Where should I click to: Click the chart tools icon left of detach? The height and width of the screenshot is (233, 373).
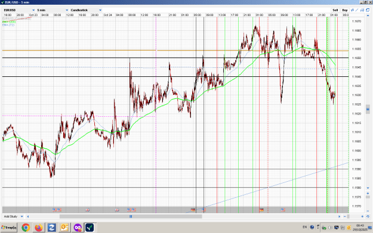[362, 10]
